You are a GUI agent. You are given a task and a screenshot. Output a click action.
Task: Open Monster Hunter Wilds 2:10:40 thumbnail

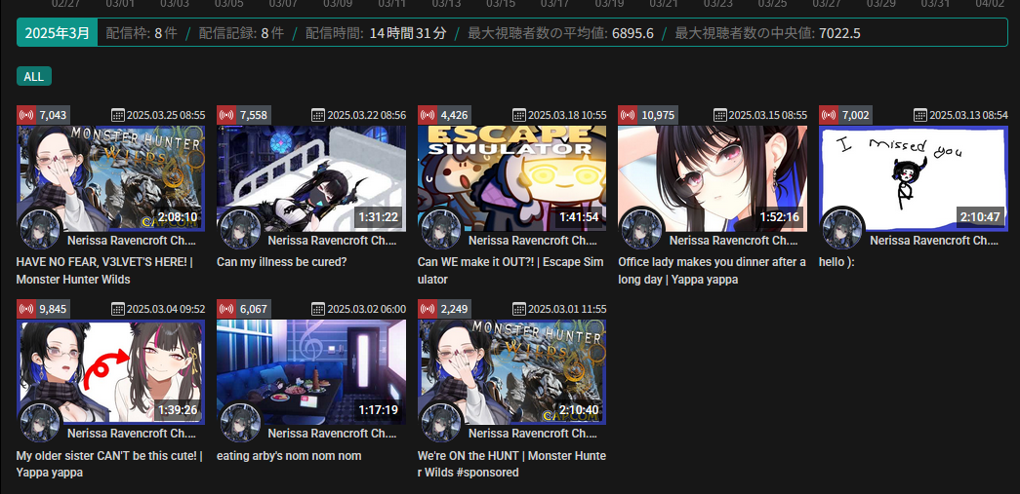pos(511,372)
